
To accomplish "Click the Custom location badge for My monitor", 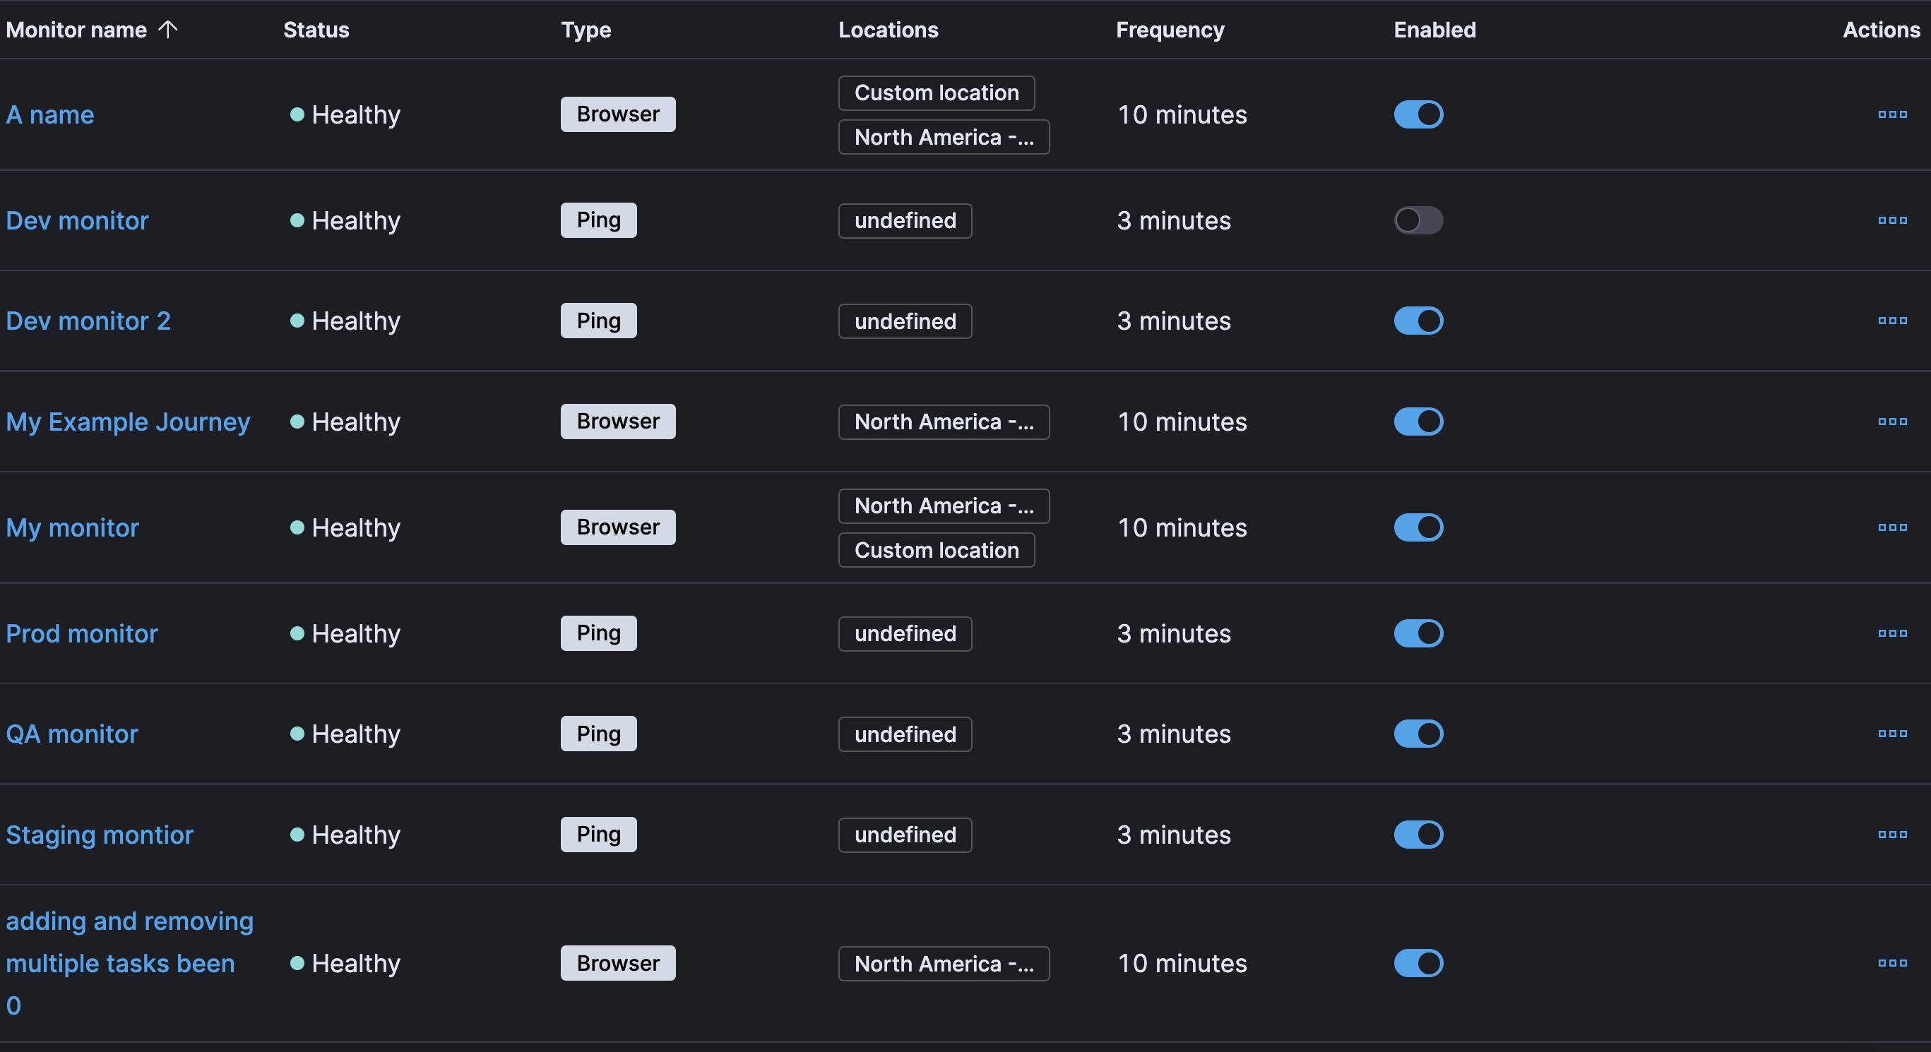I will tap(936, 550).
